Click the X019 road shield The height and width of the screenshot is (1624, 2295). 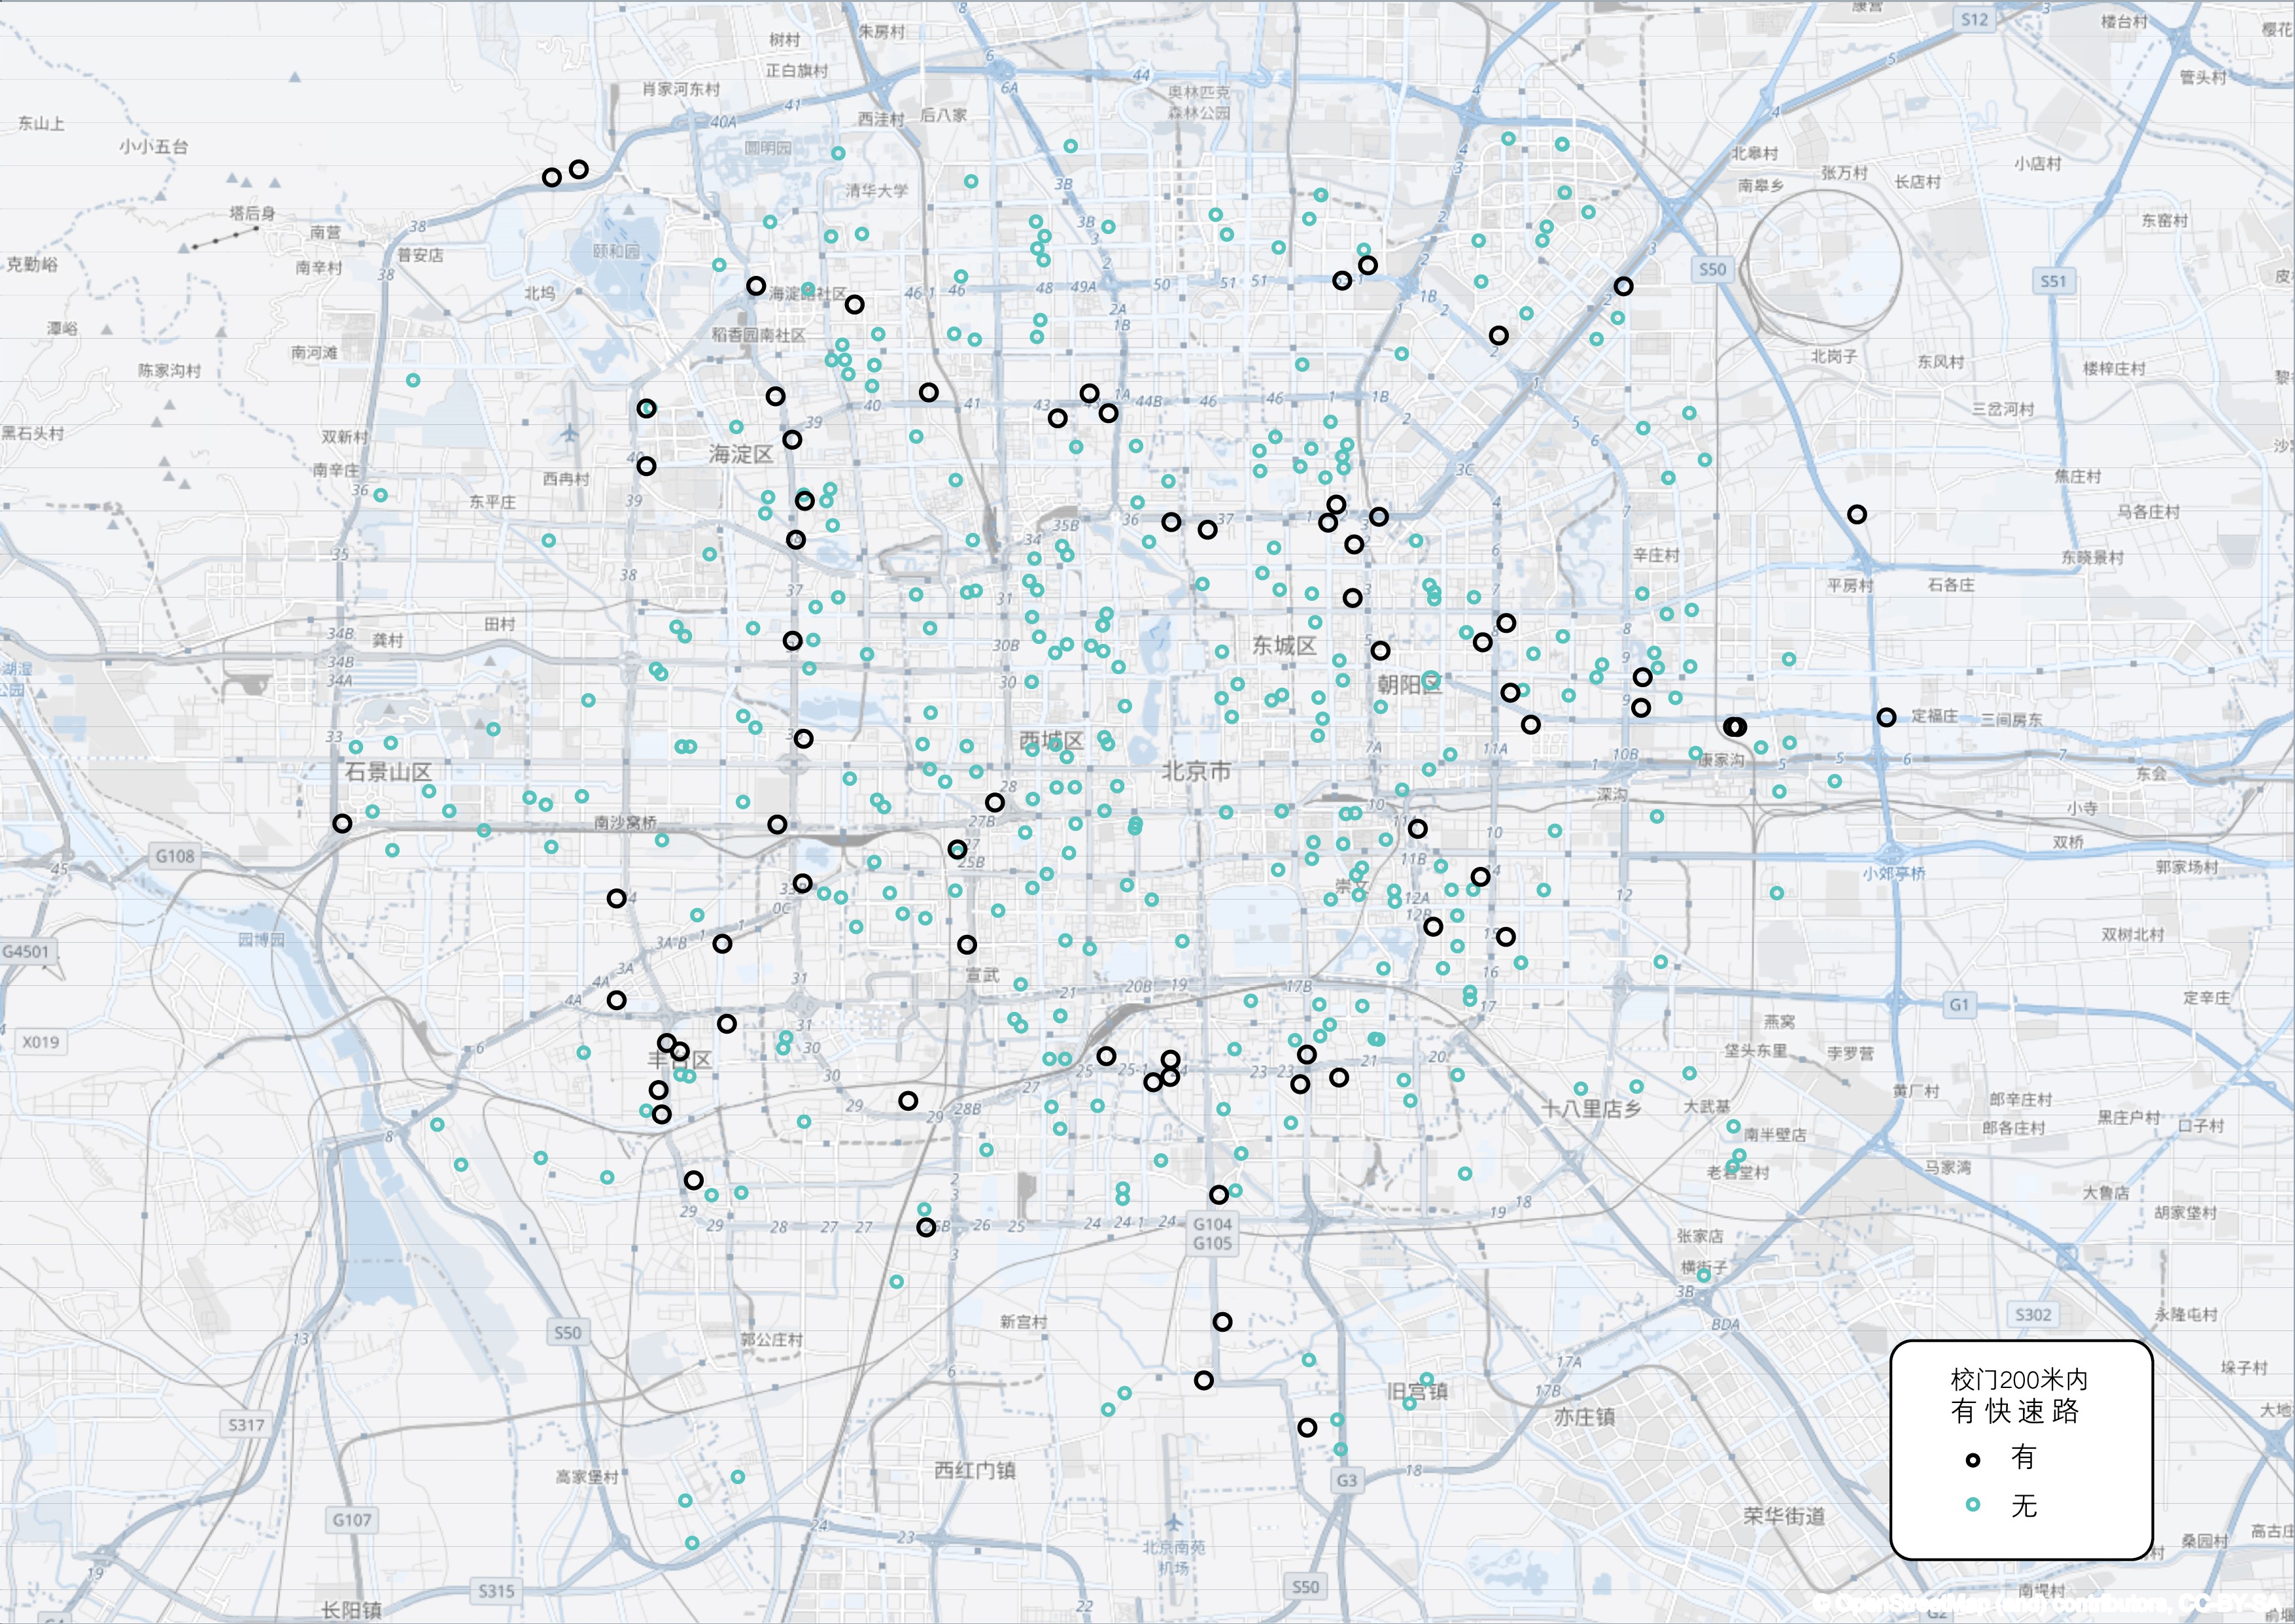[40, 1042]
